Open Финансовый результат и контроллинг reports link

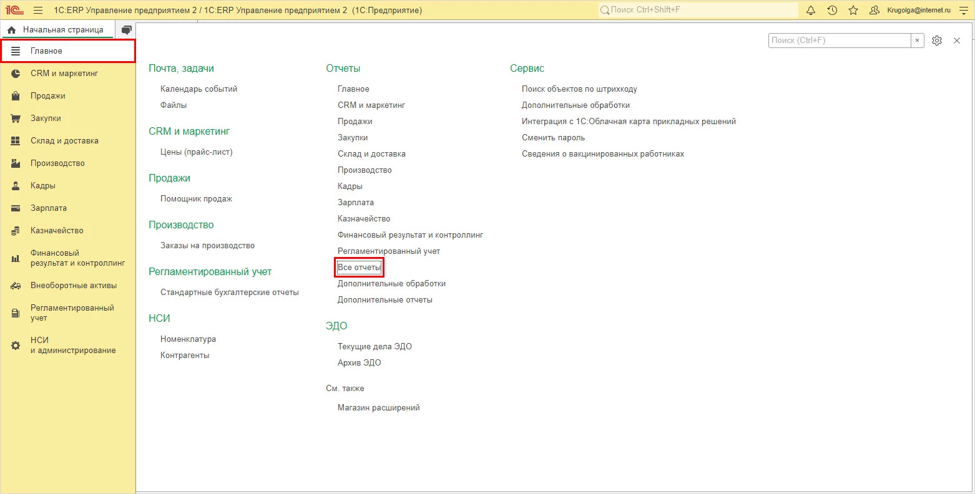point(411,235)
